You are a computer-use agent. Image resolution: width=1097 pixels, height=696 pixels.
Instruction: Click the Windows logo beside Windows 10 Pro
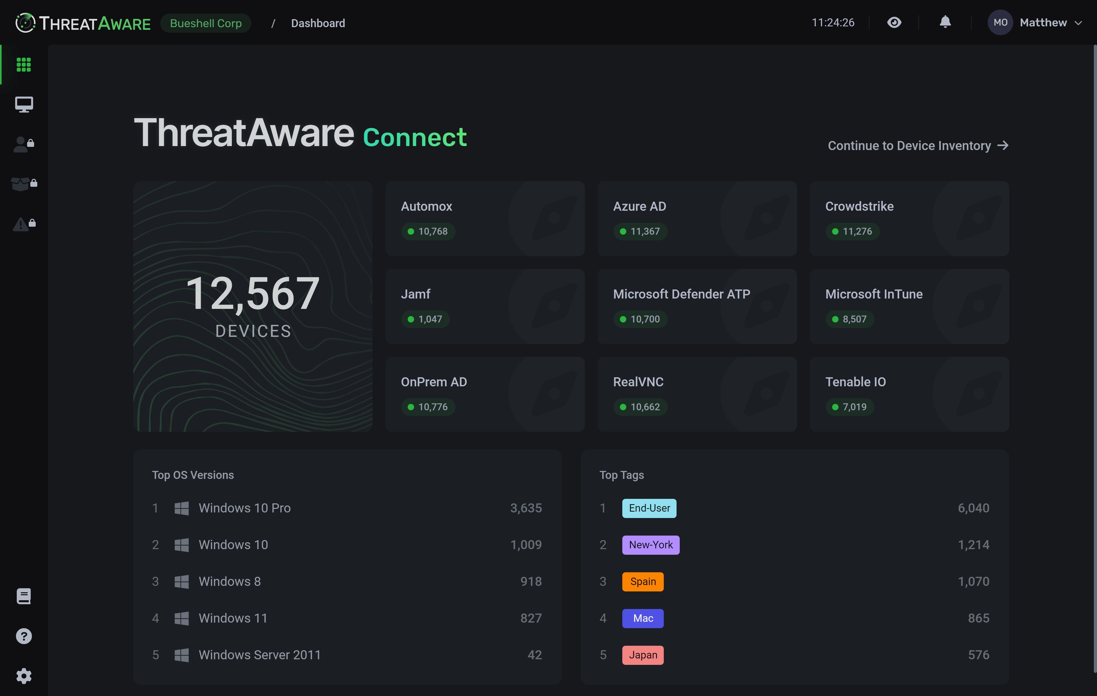coord(182,508)
